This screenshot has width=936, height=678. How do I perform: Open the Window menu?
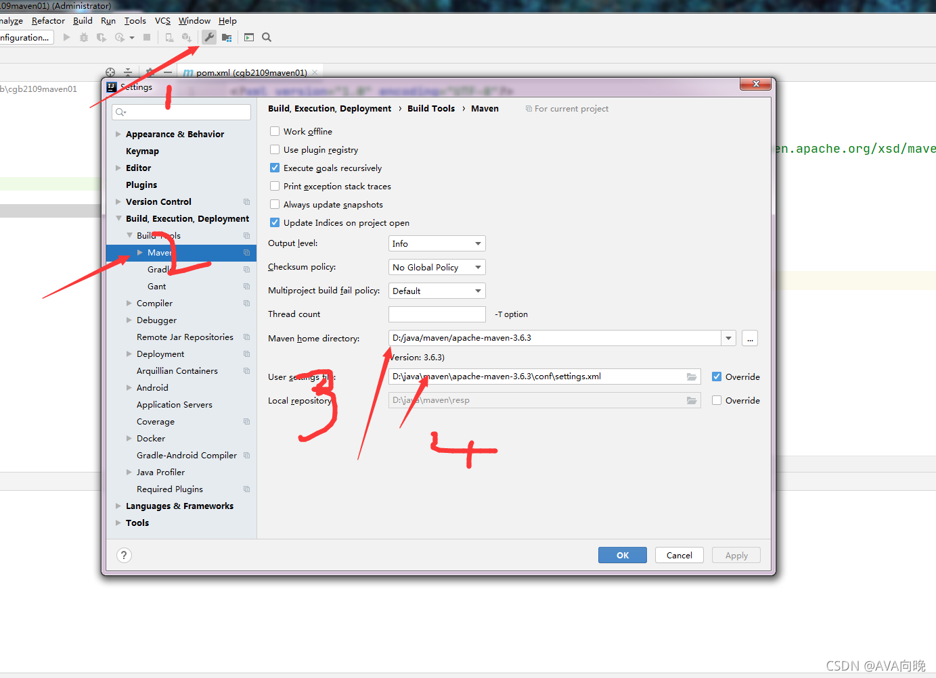tap(194, 21)
